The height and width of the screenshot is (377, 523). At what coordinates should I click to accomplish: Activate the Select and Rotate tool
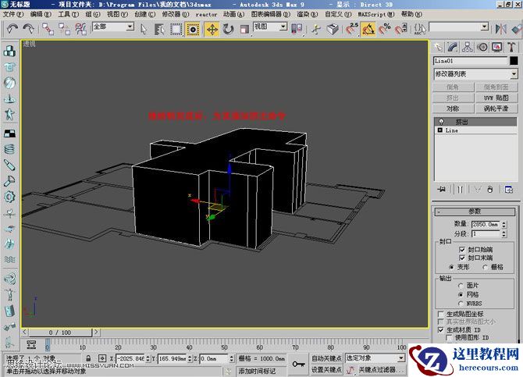(x=228, y=30)
